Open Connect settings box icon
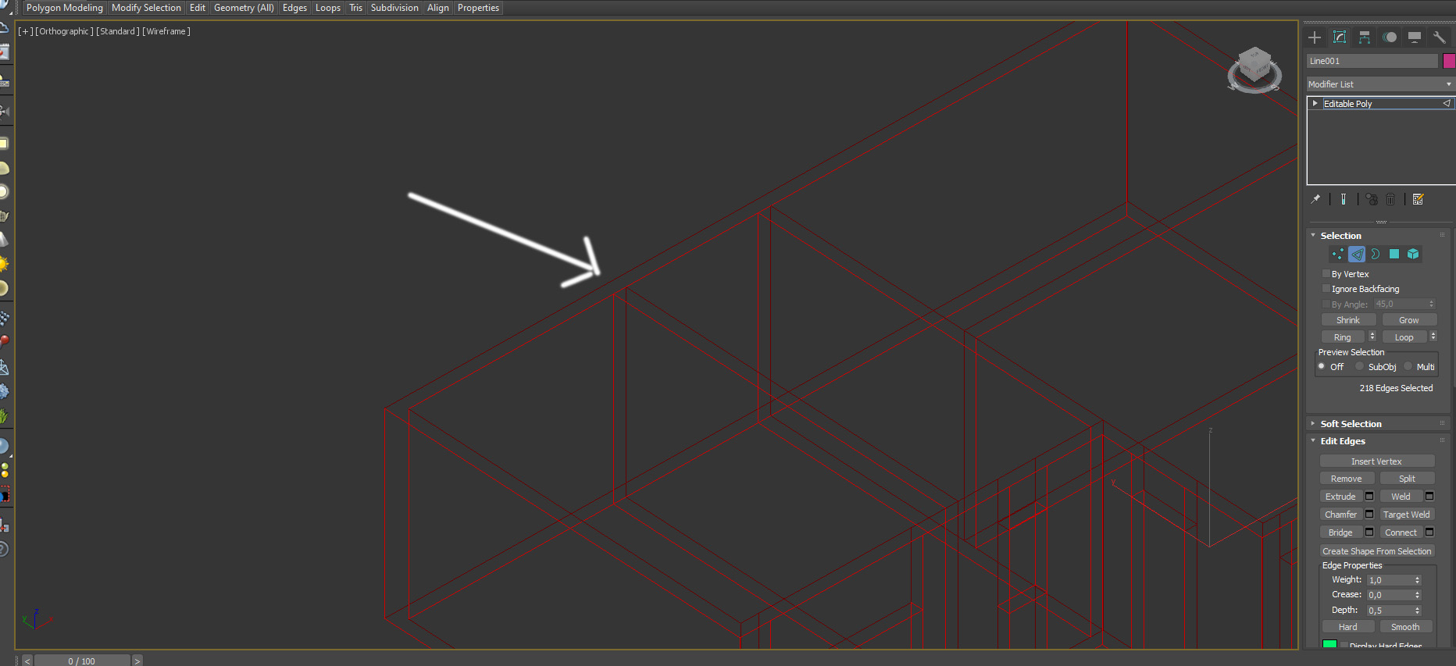The height and width of the screenshot is (666, 1456). point(1429,532)
